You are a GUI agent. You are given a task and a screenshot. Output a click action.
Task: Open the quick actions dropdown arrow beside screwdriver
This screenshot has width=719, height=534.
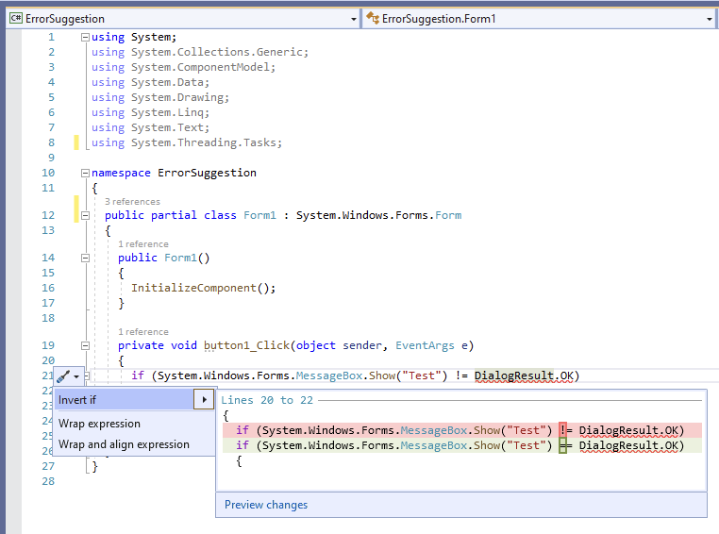click(x=76, y=376)
